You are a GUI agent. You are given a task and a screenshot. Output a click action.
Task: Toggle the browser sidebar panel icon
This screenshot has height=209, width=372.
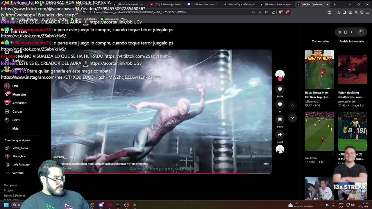coord(344,12)
